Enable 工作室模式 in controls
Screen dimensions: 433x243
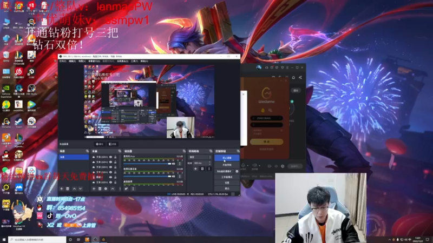tap(227, 177)
